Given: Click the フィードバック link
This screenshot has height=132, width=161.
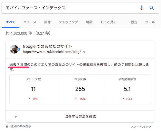Looking at the screenshot, I should (x=141, y=127).
